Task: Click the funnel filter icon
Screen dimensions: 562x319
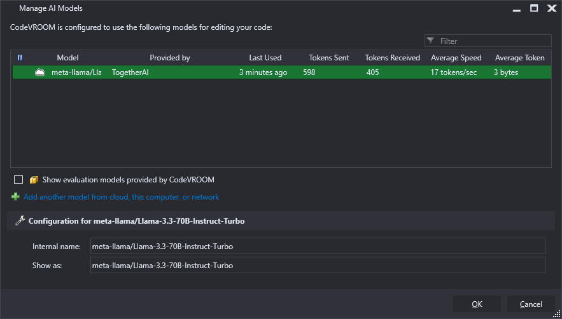Action: 431,41
